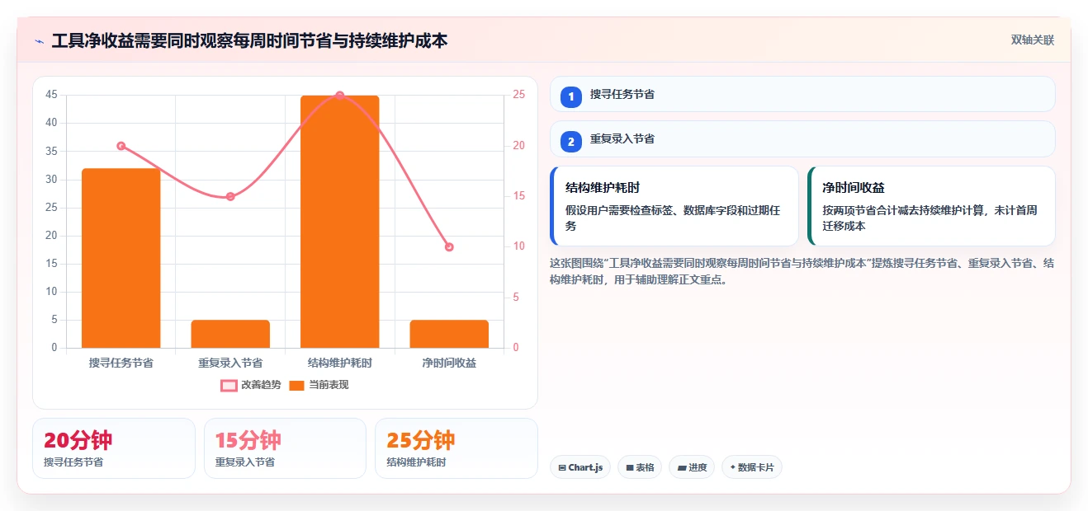Click the orange bar for 净时间收益
This screenshot has width=1088, height=511.
[x=449, y=334]
